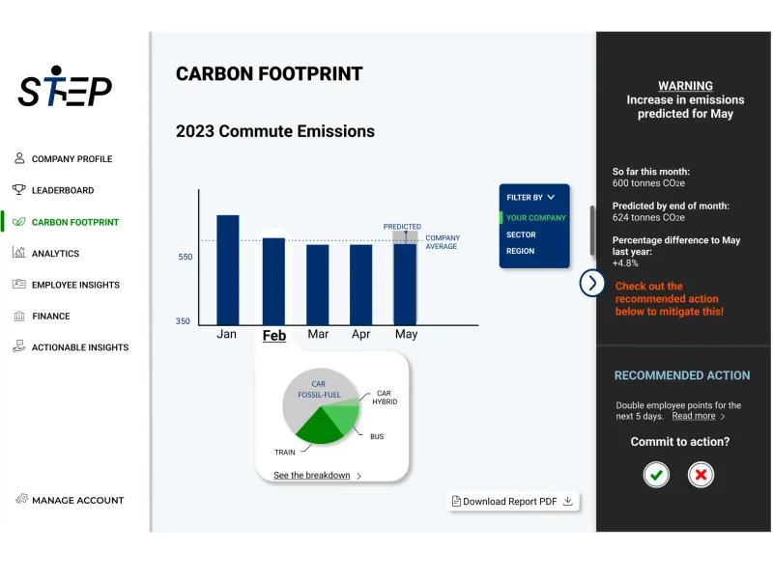Click the download arrow icon on report button

coord(568,501)
